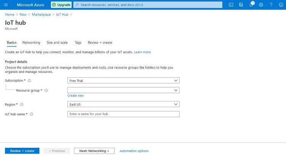Click the 'Microsoft' publisher text
This screenshot has width=286, height=155.
pos(11,29)
